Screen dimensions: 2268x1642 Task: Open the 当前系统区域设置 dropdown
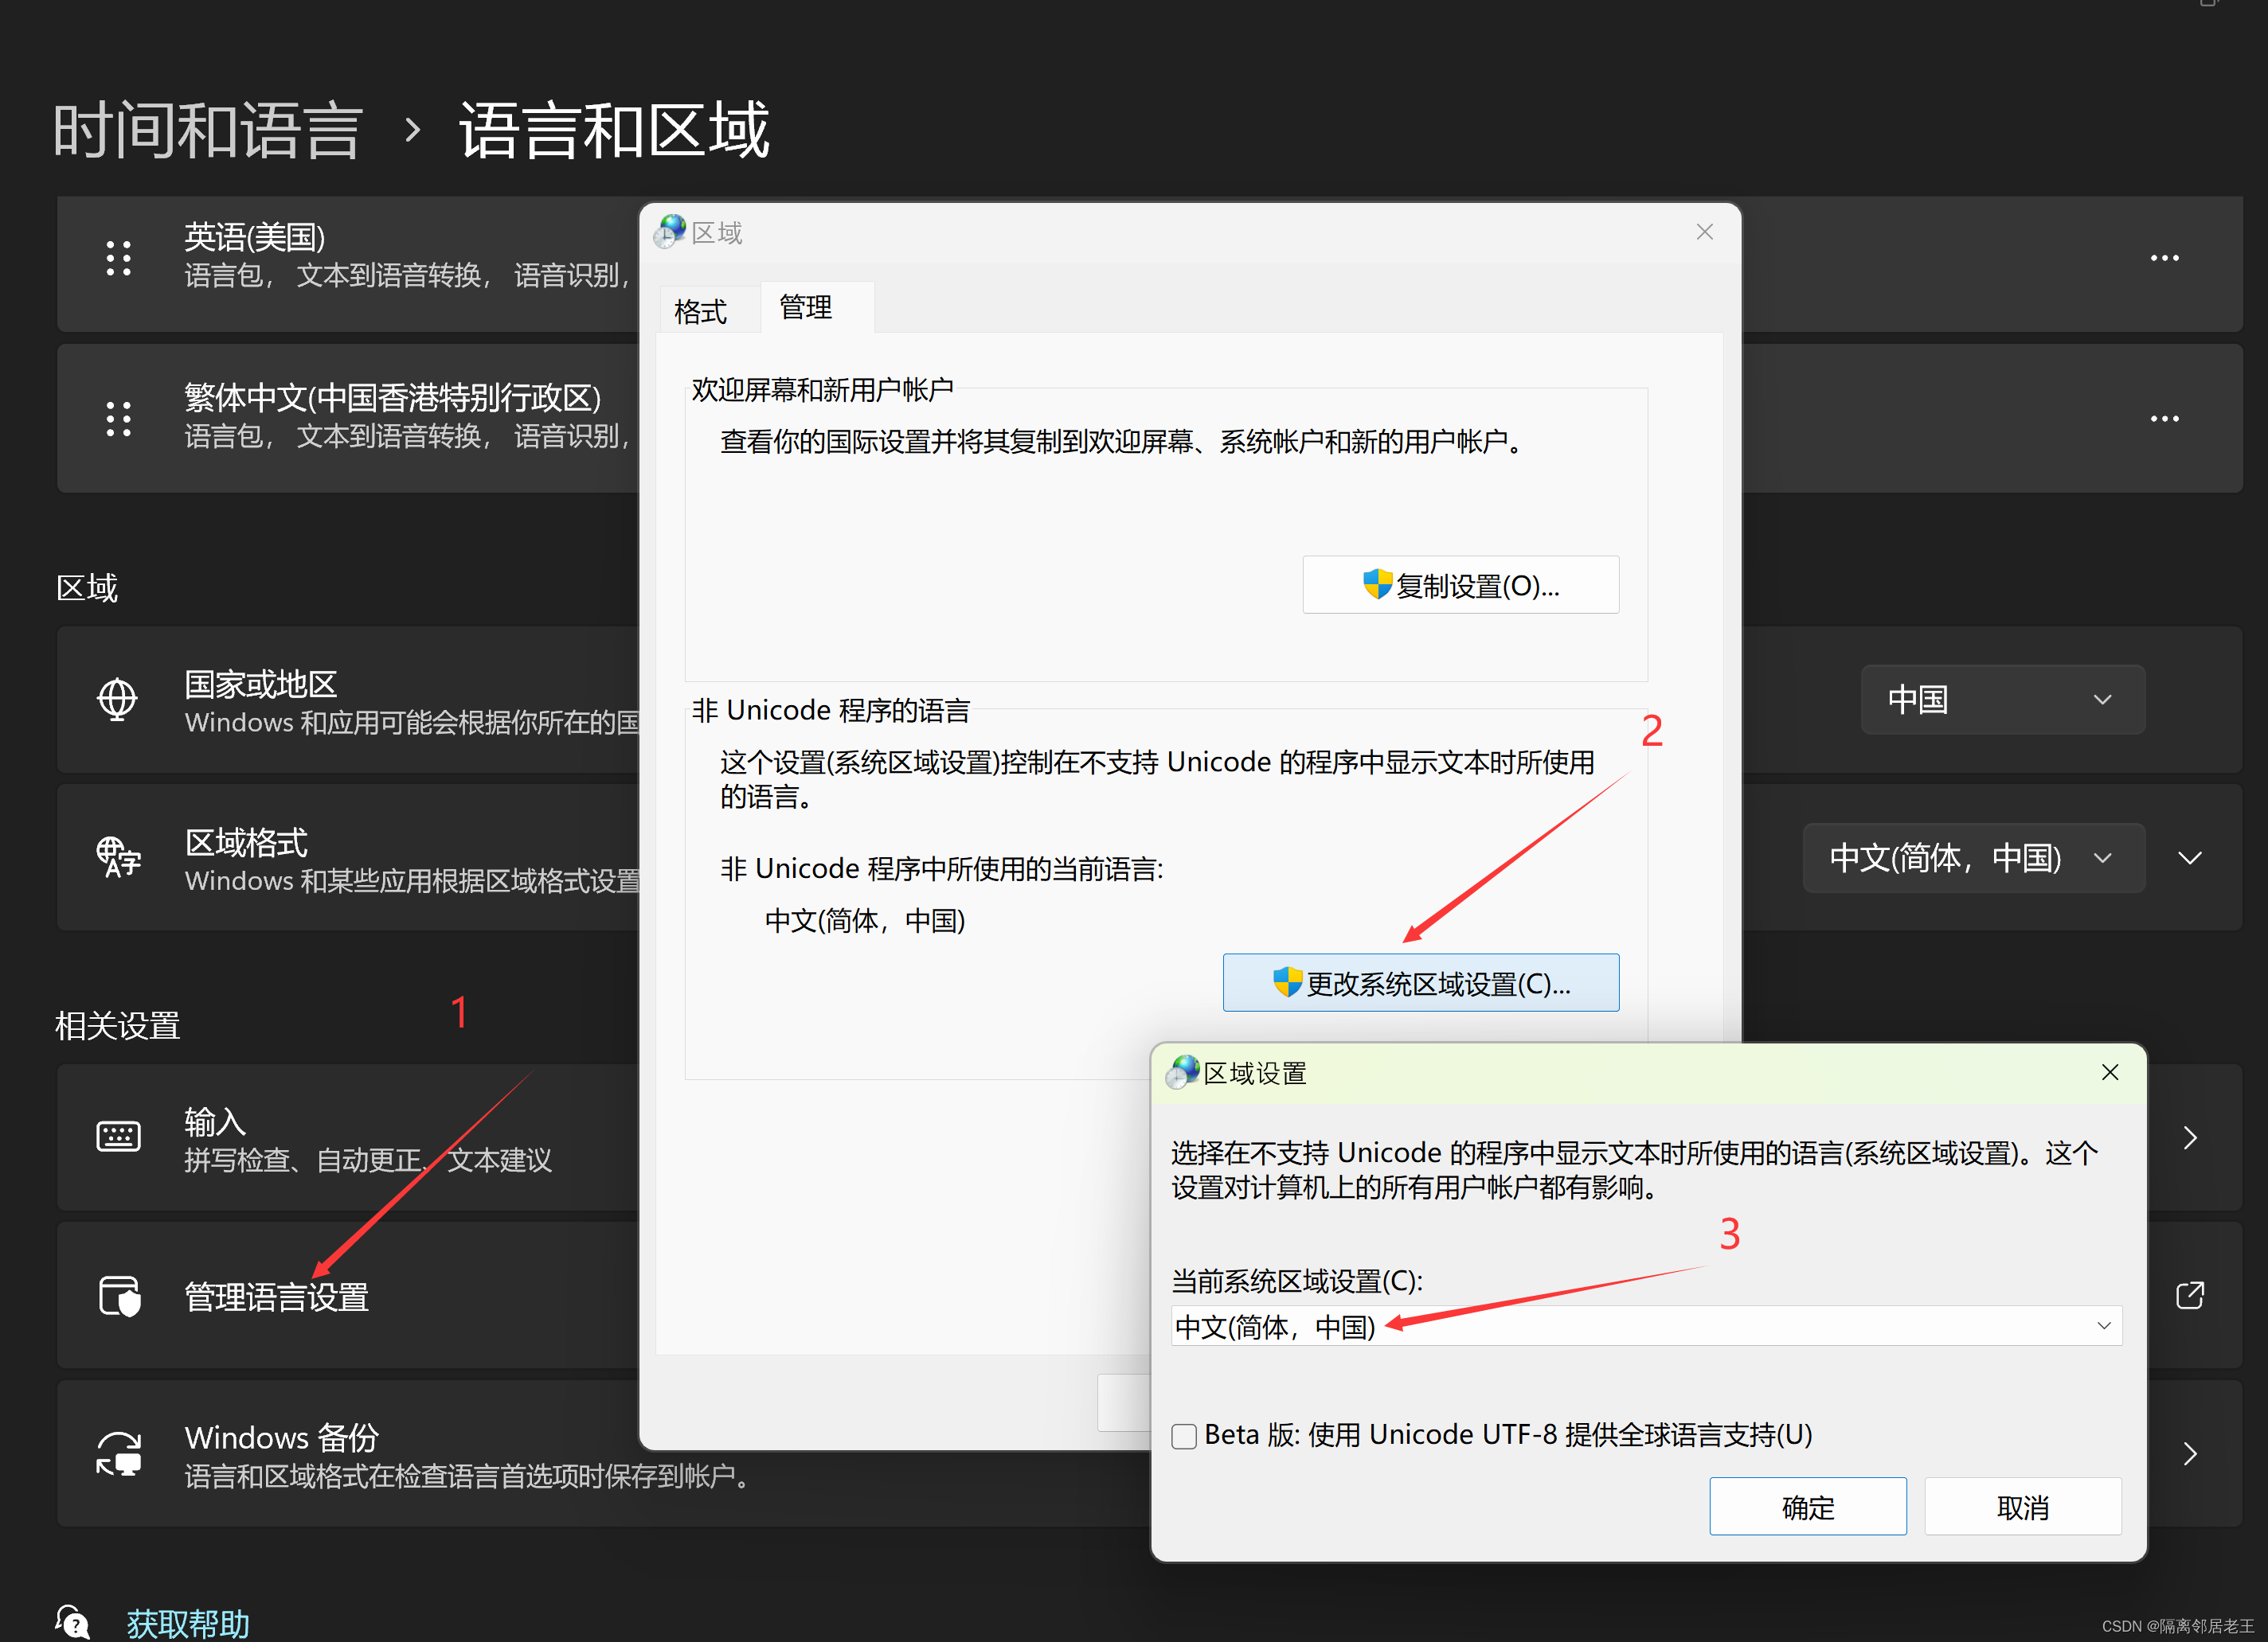coord(1646,1326)
